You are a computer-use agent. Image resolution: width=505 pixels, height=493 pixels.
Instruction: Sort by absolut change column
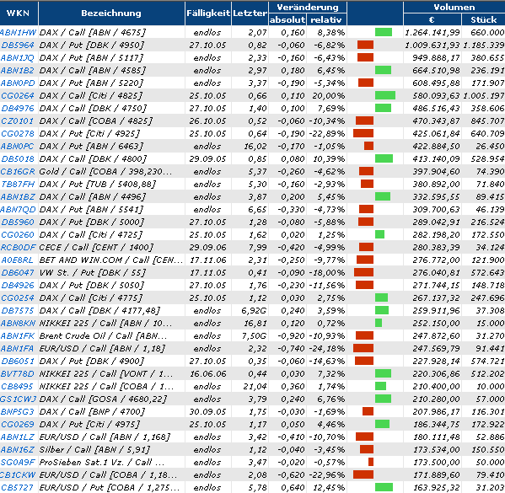point(287,19)
